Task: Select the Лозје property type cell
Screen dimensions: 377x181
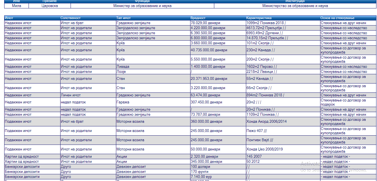Action: [x=121, y=72]
